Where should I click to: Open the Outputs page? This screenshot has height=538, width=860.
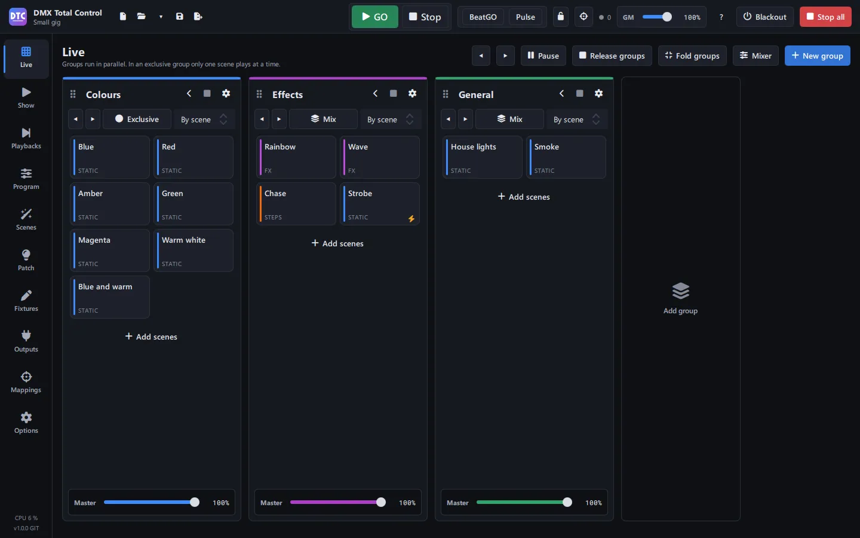pos(26,342)
